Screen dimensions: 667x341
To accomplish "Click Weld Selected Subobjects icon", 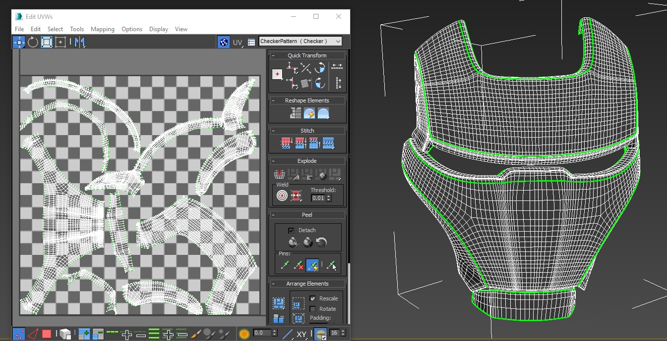I will pos(296,196).
